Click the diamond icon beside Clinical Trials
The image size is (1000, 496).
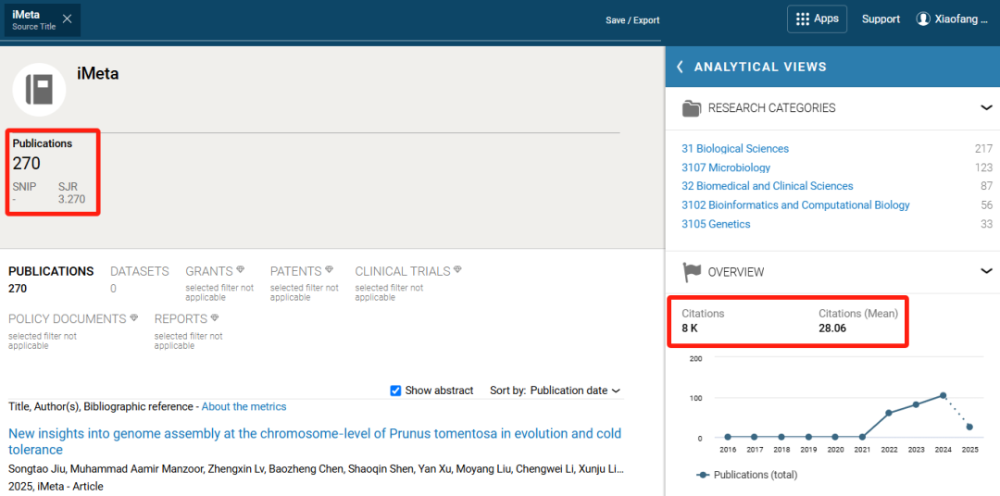pos(457,269)
